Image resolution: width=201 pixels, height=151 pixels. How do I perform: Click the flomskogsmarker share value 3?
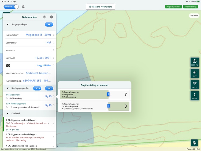[x=125, y=106]
